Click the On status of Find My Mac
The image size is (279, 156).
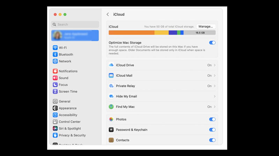(209, 107)
